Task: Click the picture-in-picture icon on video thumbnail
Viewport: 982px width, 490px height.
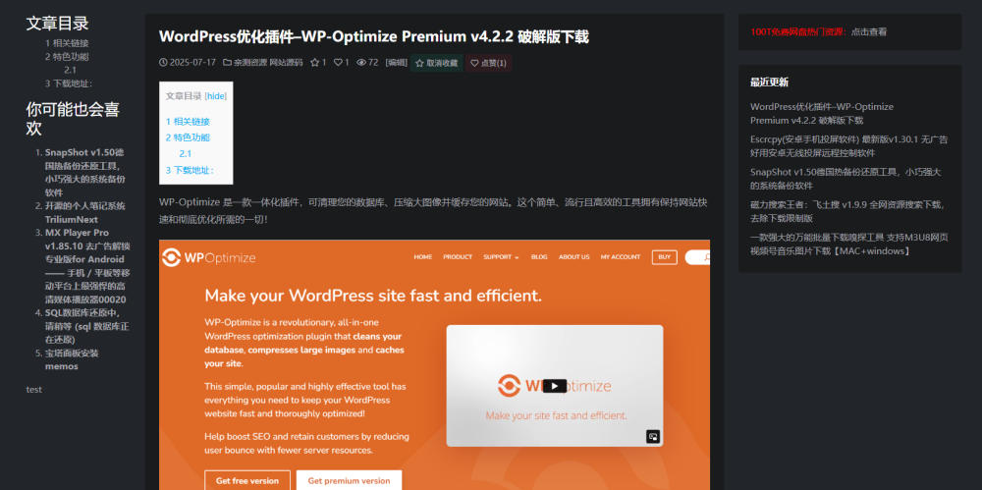Action: click(x=653, y=437)
